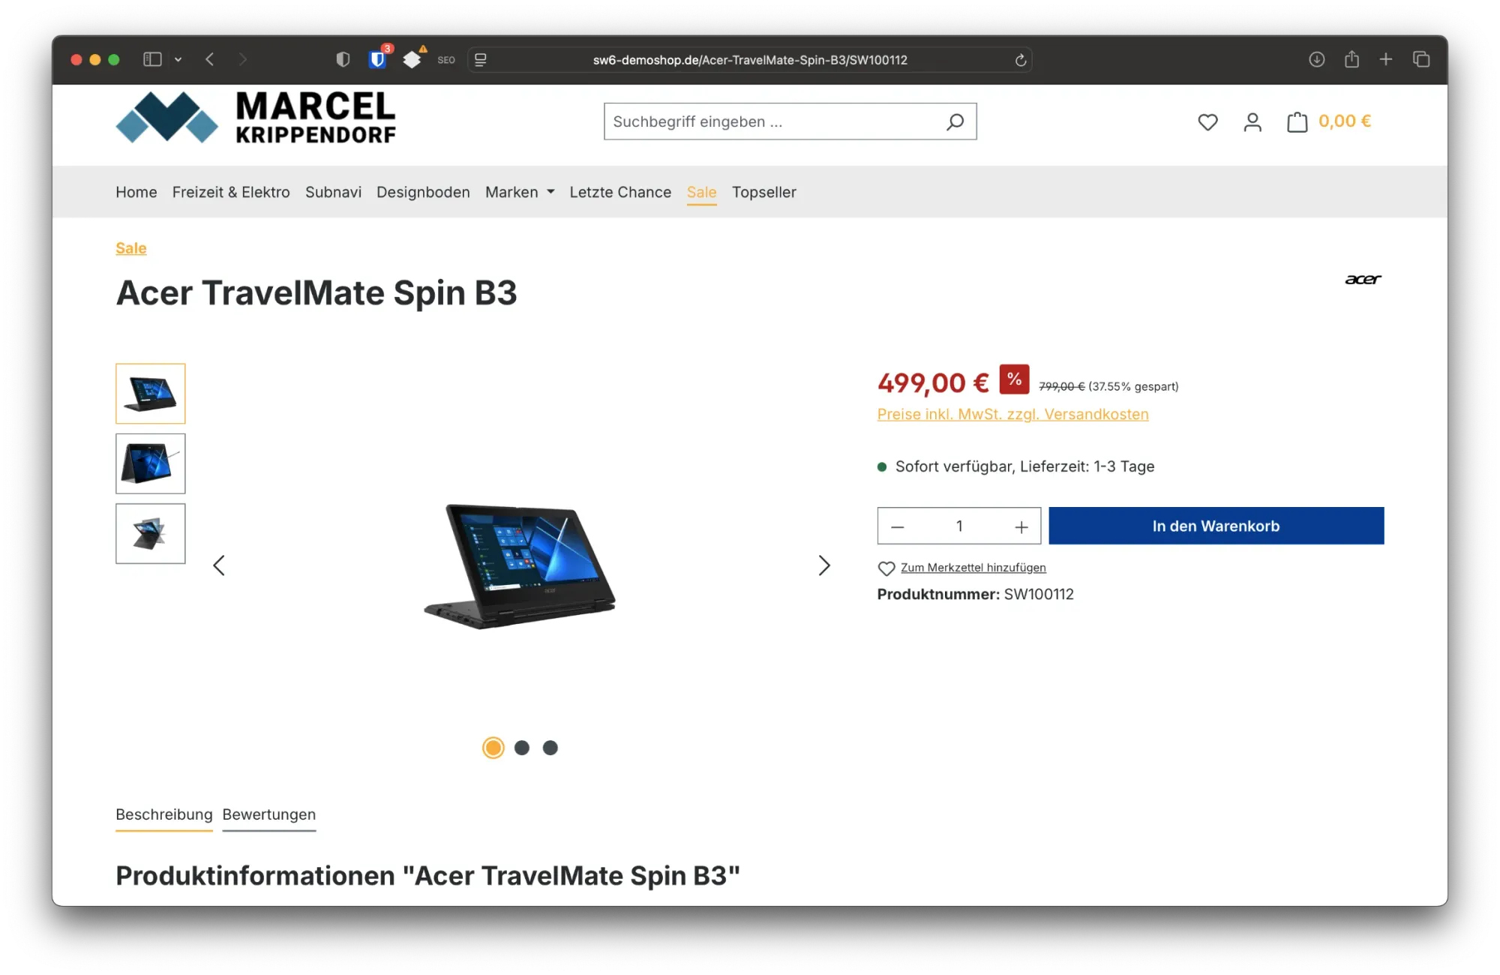Click the Safari share icon
Image resolution: width=1500 pixels, height=975 pixels.
(1351, 59)
